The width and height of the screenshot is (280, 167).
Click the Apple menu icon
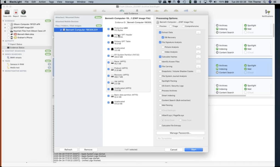click(x=5, y=2)
